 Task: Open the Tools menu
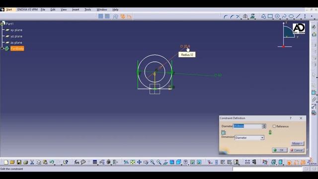click(x=87, y=9)
